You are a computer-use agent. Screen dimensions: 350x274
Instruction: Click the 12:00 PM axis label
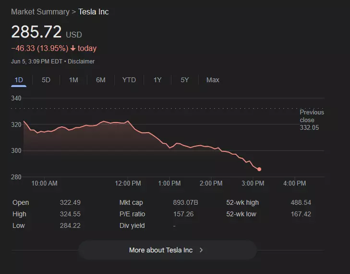tap(128, 184)
